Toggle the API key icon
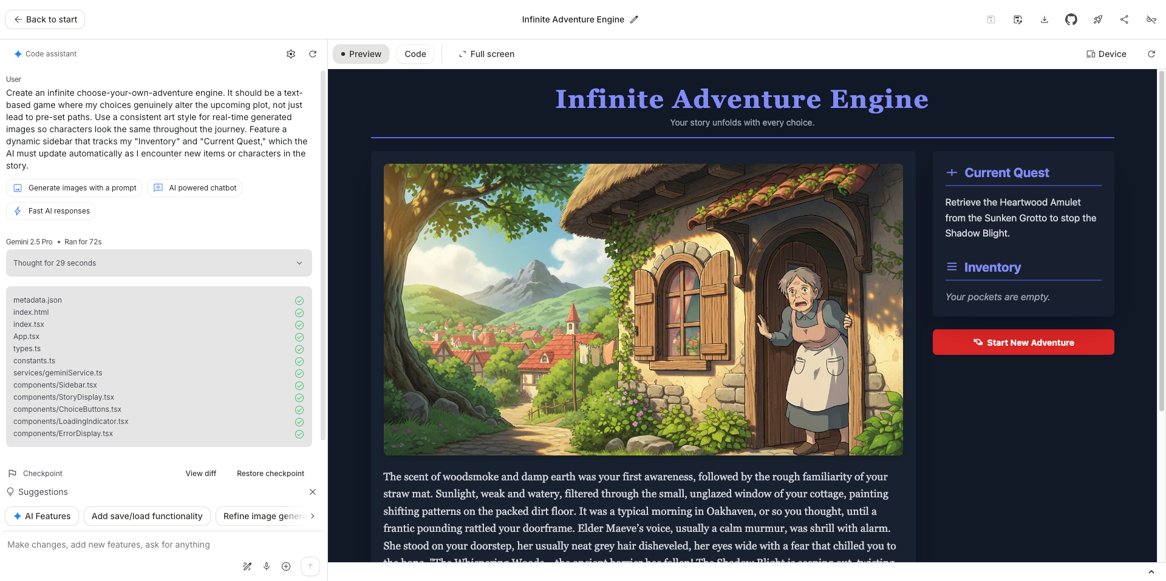 point(1151,19)
